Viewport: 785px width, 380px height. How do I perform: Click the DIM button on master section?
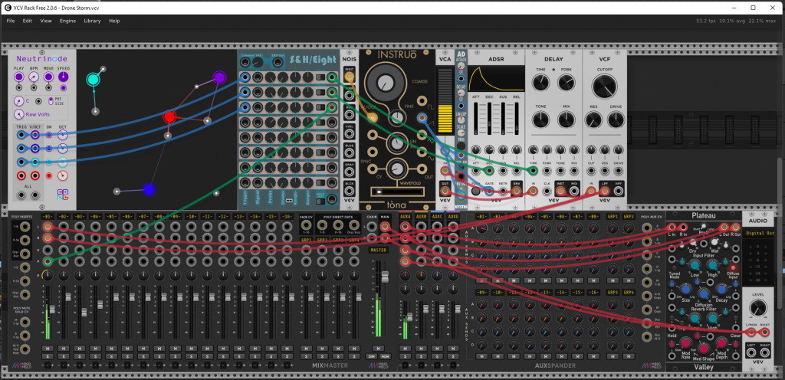coord(372,356)
